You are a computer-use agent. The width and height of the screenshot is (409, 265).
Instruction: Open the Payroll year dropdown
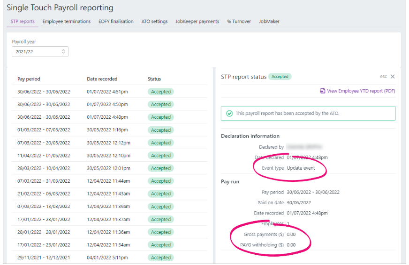[40, 51]
